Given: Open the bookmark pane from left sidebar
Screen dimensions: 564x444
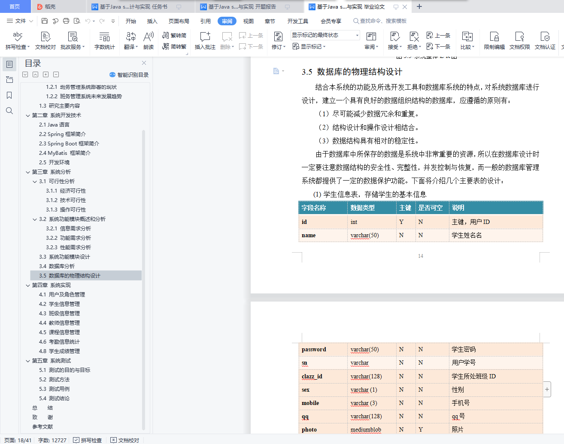Looking at the screenshot, I should (x=9, y=95).
